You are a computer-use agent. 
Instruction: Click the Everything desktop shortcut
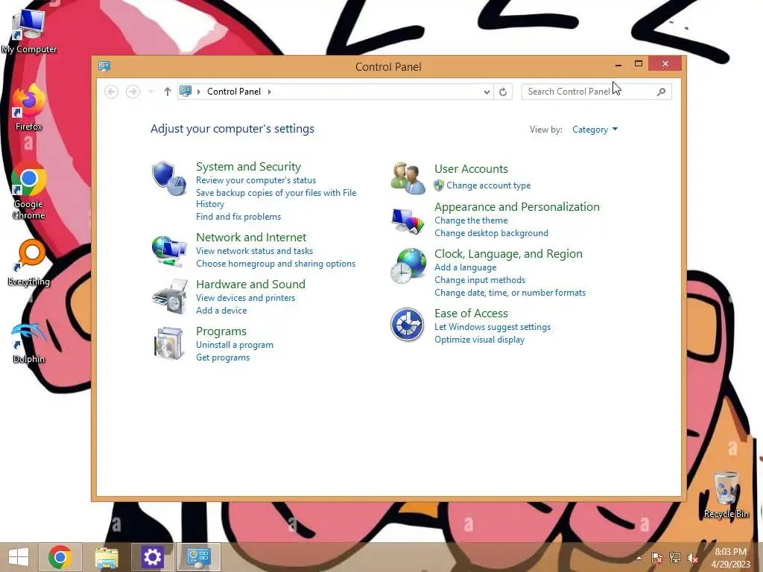(29, 263)
